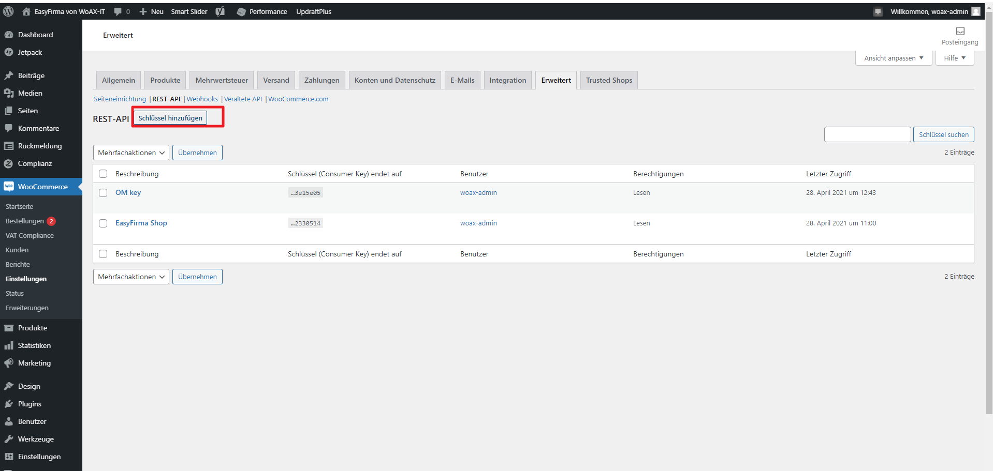
Task: Open Statistiken chart icon in sidebar
Action: (x=9, y=345)
